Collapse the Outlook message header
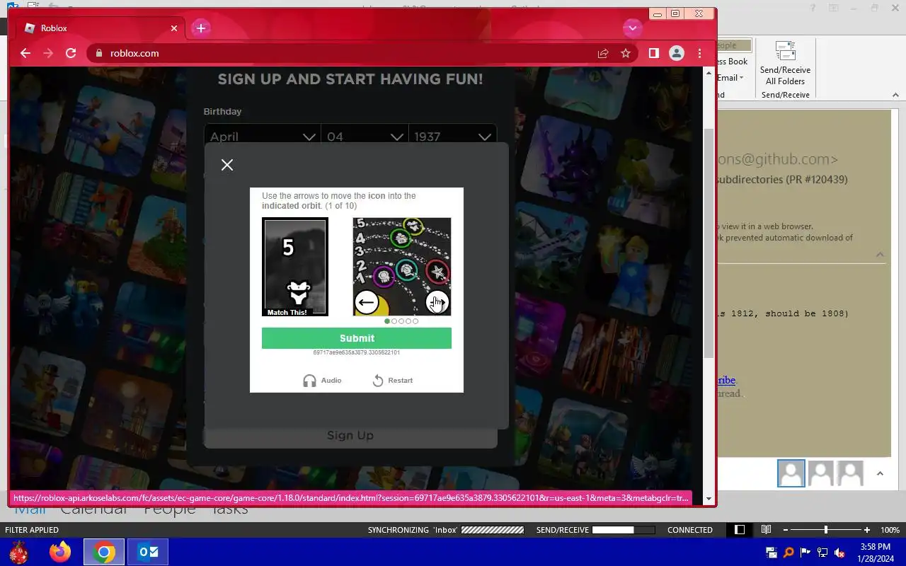 (880, 255)
